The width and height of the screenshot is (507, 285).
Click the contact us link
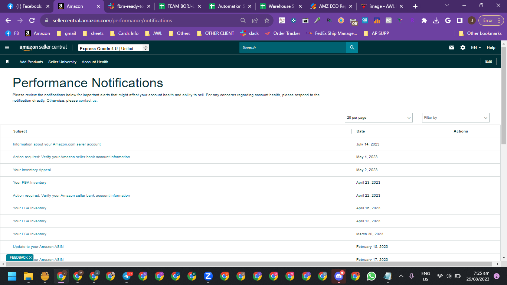(88, 101)
